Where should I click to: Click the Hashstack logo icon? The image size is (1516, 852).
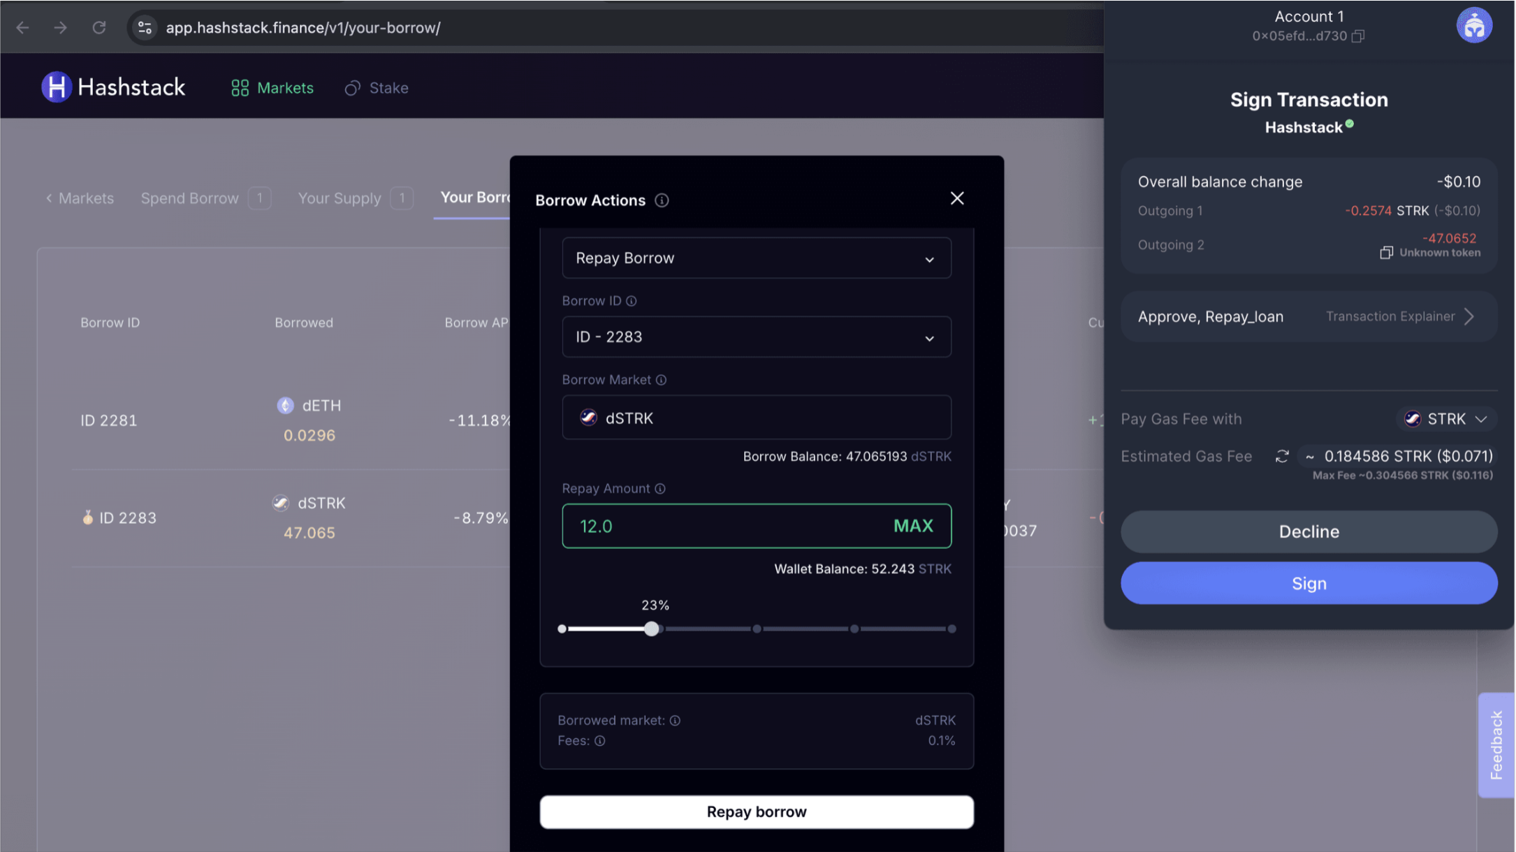[57, 87]
